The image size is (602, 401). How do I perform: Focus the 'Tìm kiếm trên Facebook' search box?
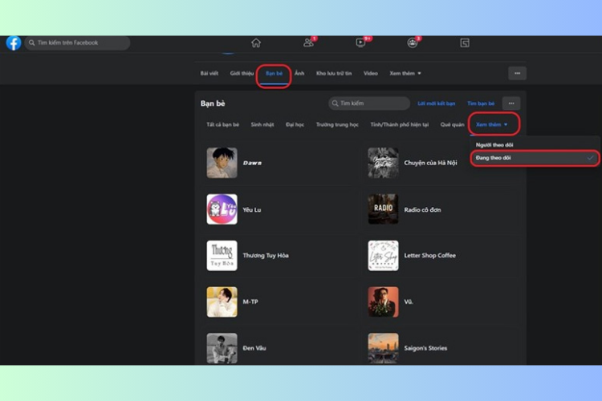coord(77,43)
